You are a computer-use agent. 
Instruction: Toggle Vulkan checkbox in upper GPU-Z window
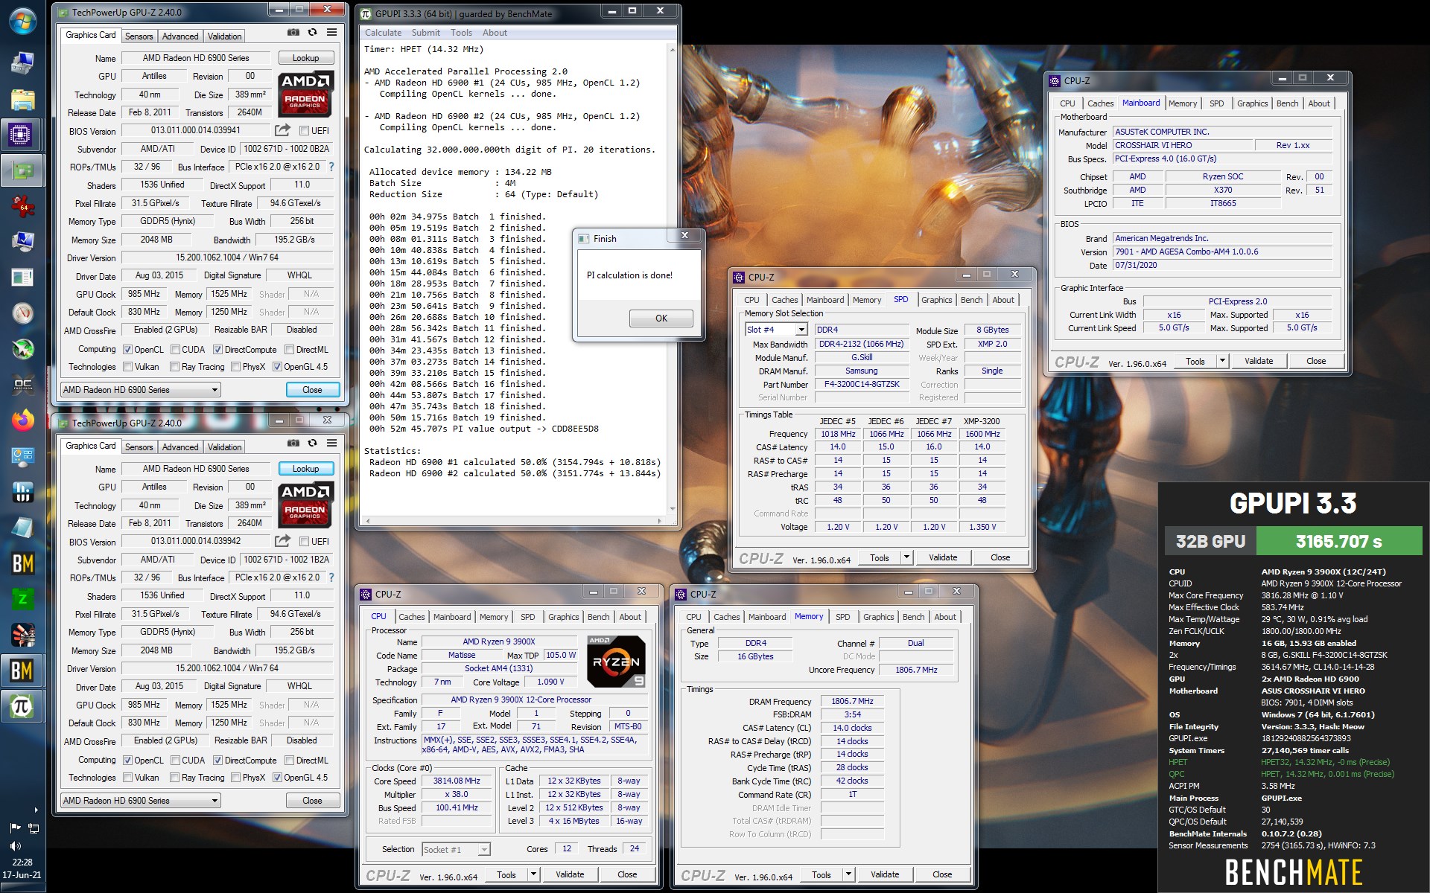[128, 367]
